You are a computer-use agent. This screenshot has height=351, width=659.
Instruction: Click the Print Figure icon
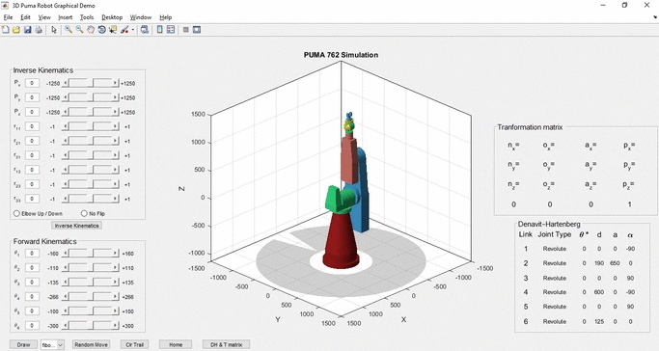pyautogui.click(x=39, y=30)
